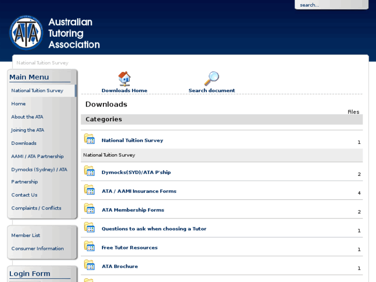Viewport: 376px width, 282px height.
Task: Open Free Tutor Resources category link
Action: [129, 248]
